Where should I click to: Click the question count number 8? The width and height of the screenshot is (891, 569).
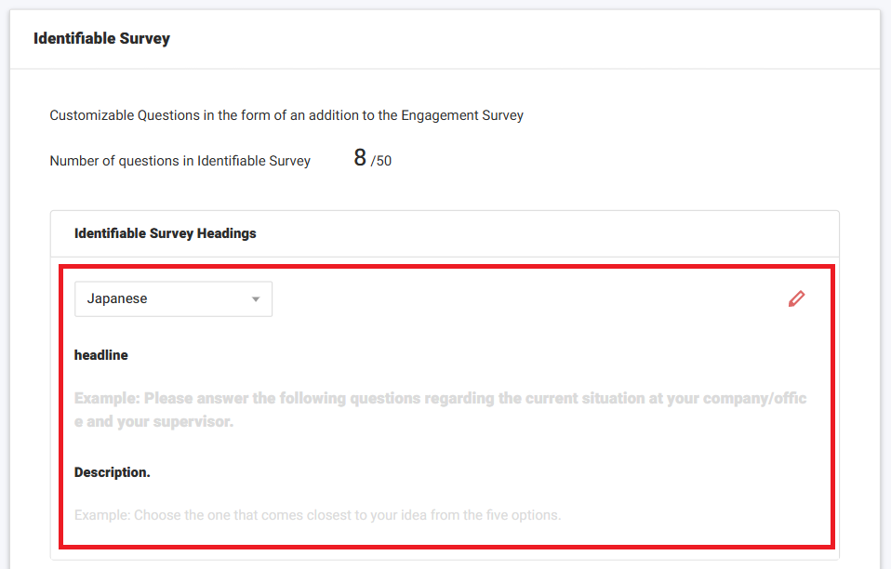point(360,158)
